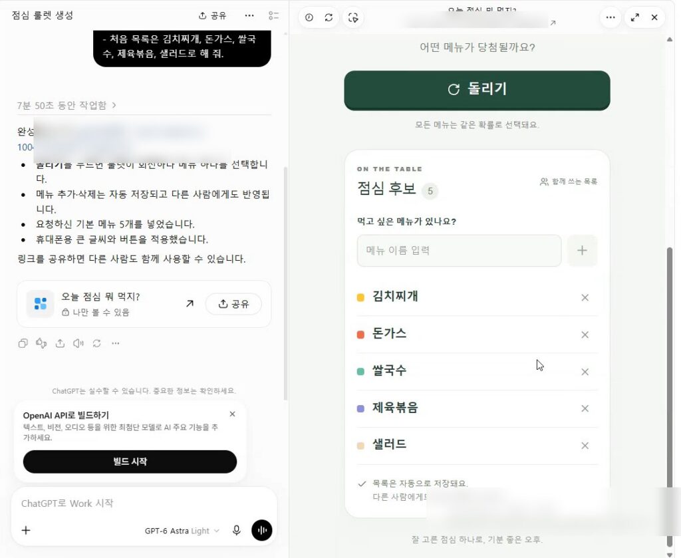Image resolution: width=681 pixels, height=558 pixels.
Task: Regenerate the response
Action: click(x=96, y=343)
